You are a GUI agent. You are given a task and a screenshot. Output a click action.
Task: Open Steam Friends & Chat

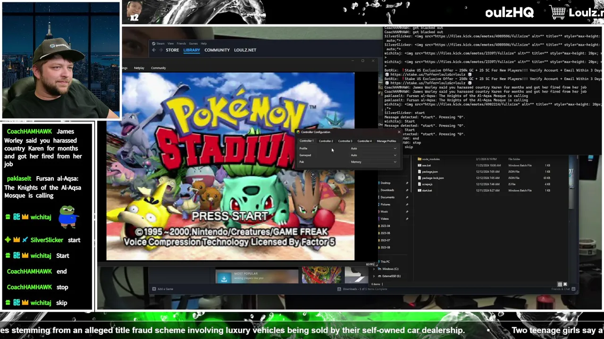point(564,289)
